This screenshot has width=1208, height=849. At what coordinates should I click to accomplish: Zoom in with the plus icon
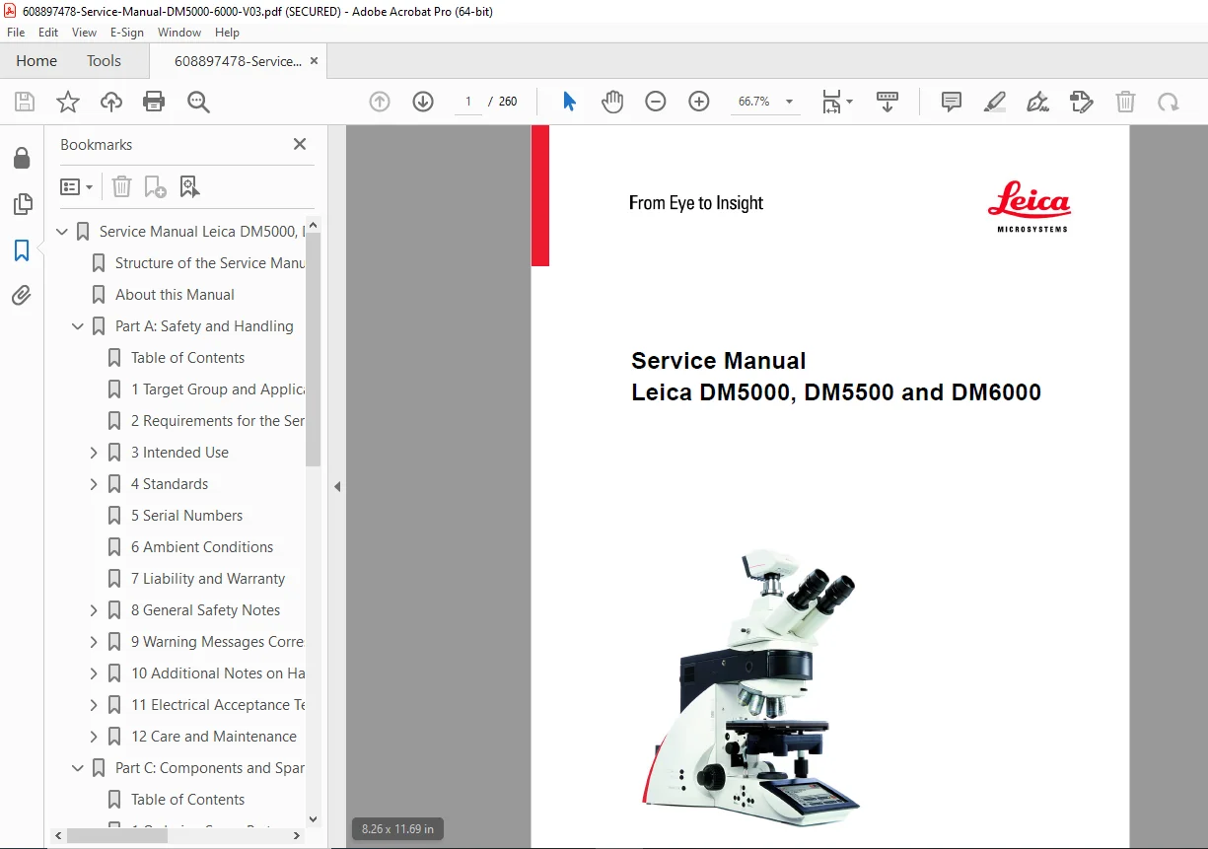[699, 102]
